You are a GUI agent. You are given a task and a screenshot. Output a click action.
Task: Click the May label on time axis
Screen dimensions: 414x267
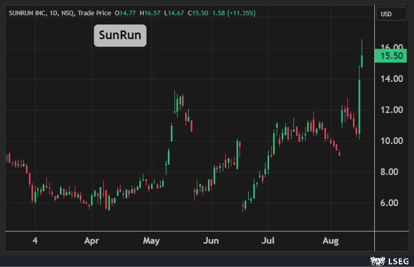151,240
